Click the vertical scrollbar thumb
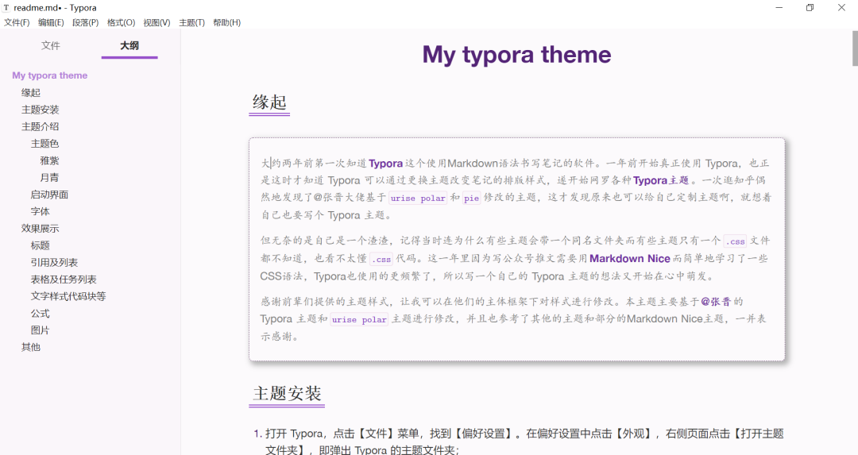The width and height of the screenshot is (858, 455). (x=855, y=48)
